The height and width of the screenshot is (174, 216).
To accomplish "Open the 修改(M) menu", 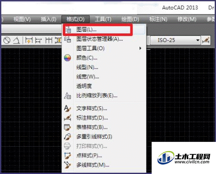I will [187, 19].
